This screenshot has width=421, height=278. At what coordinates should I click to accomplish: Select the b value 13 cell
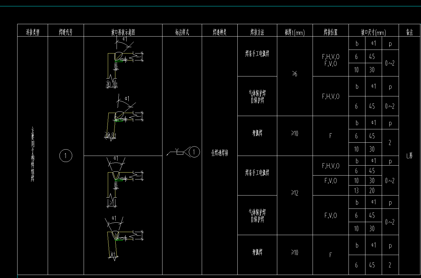click(357, 190)
